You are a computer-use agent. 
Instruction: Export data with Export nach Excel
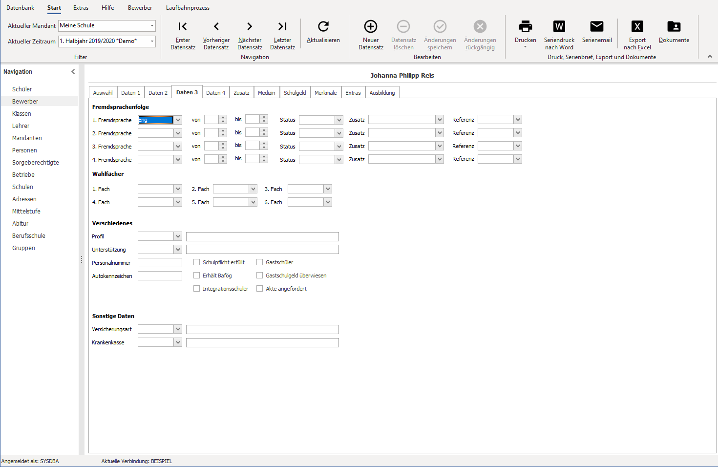click(x=637, y=35)
